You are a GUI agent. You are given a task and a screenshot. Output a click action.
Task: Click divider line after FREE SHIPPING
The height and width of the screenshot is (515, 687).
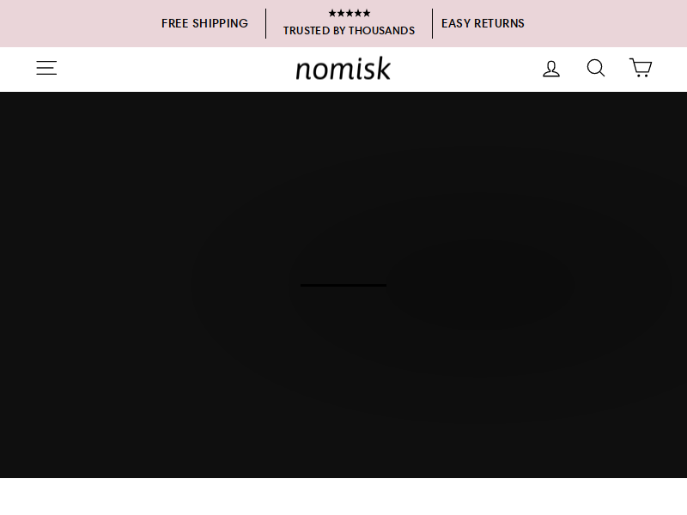265,23
